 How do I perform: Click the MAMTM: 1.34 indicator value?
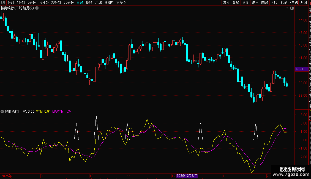pos(62,112)
